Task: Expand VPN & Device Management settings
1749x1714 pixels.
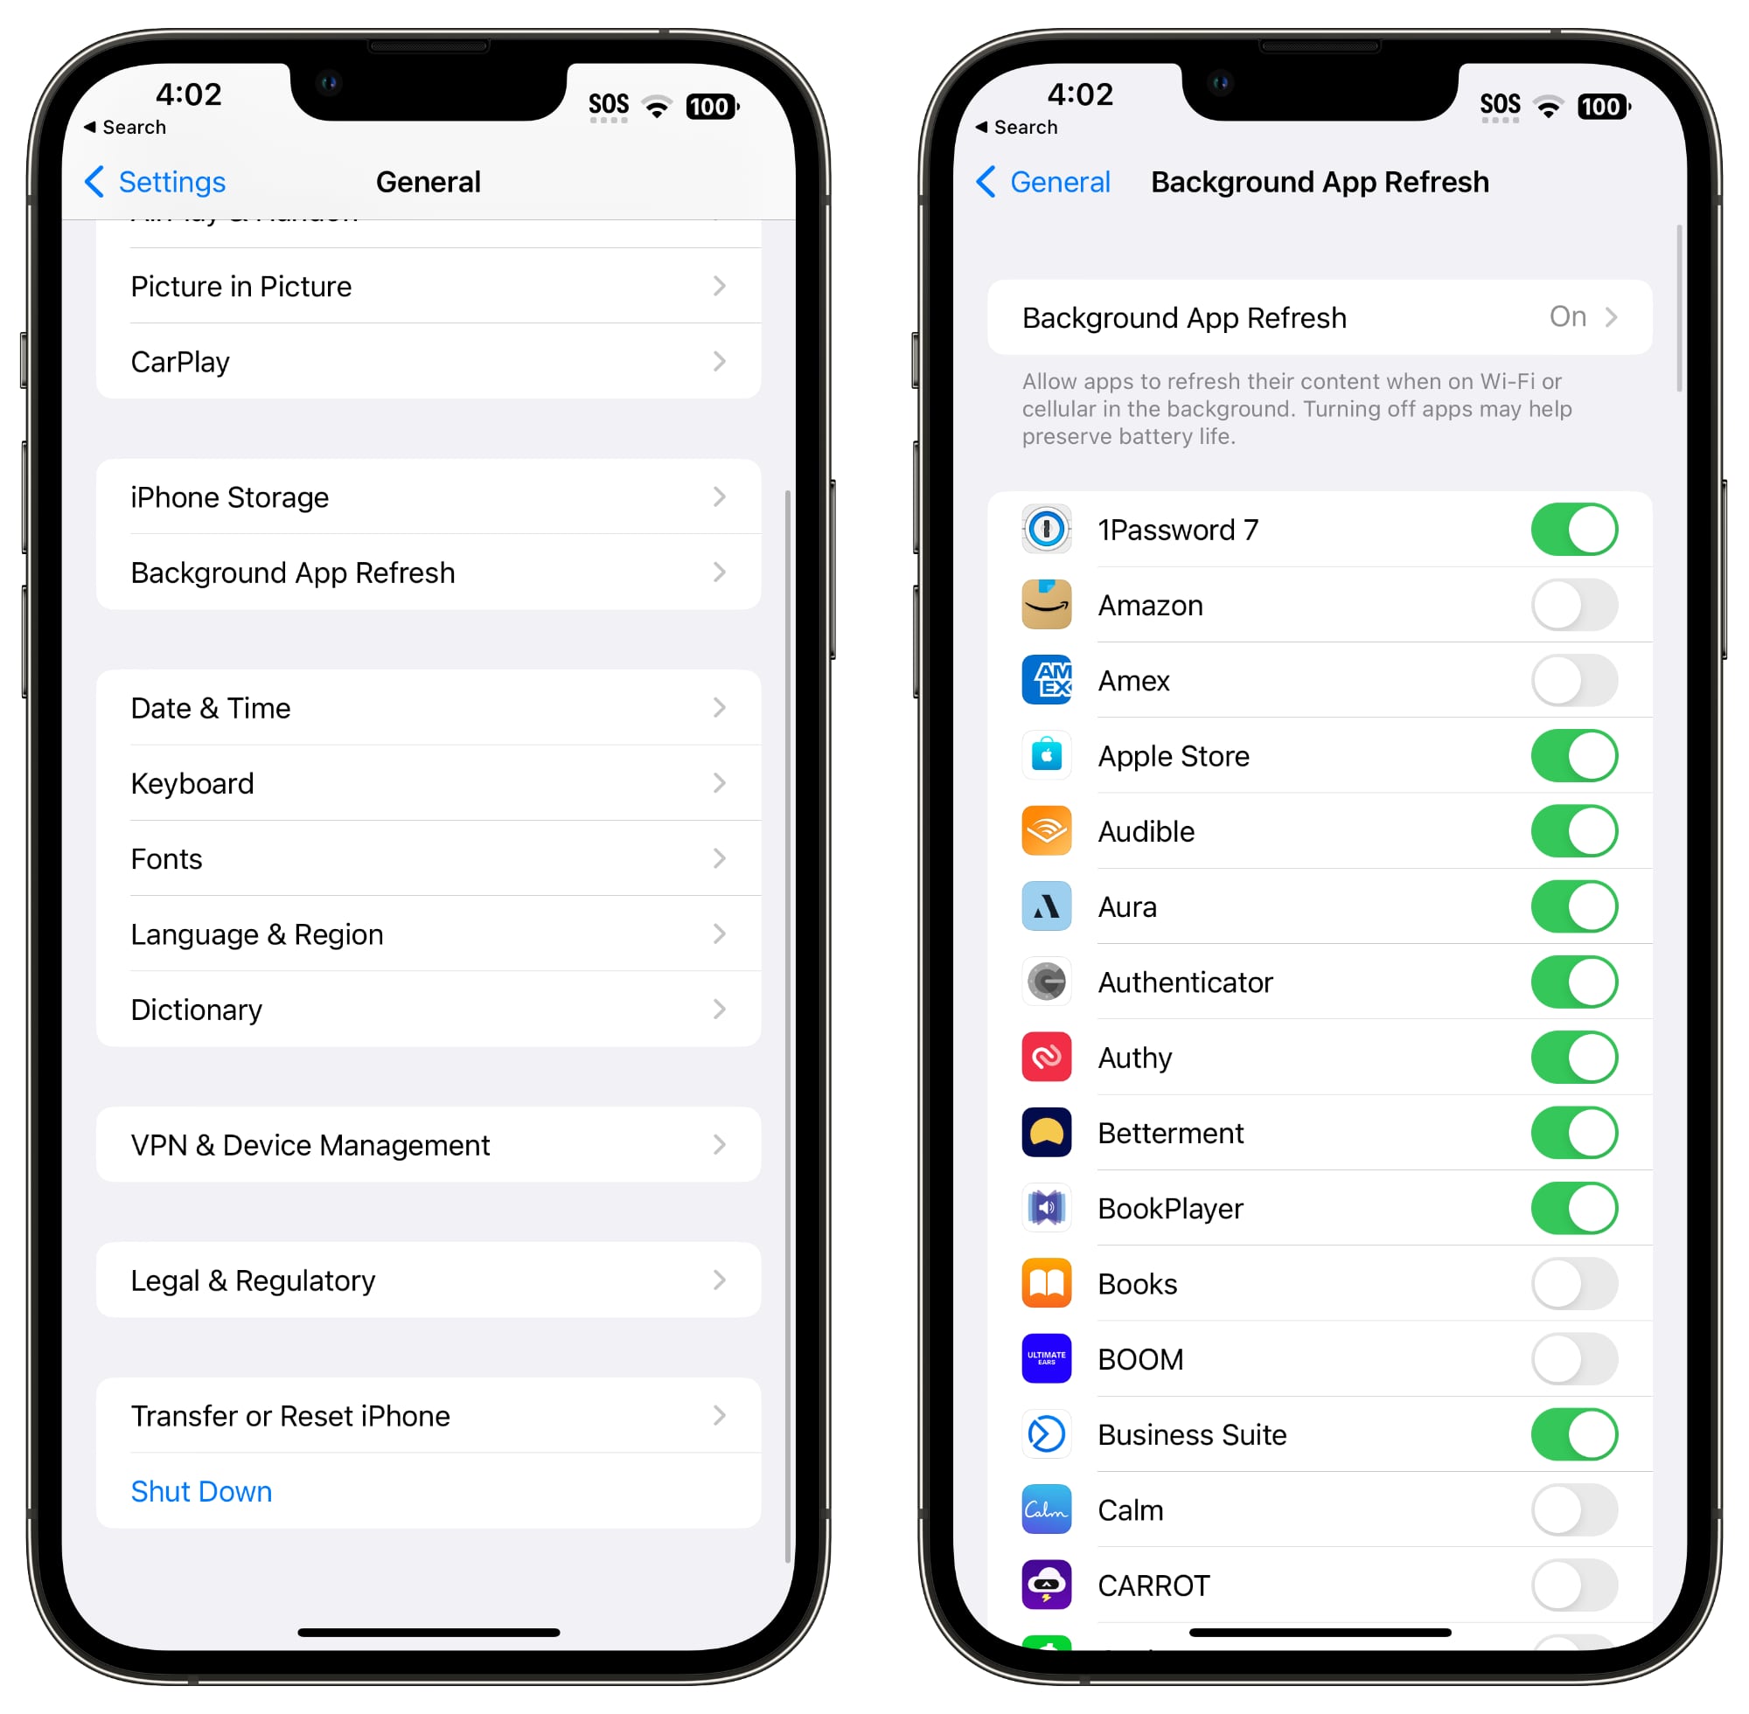Action: click(422, 1144)
